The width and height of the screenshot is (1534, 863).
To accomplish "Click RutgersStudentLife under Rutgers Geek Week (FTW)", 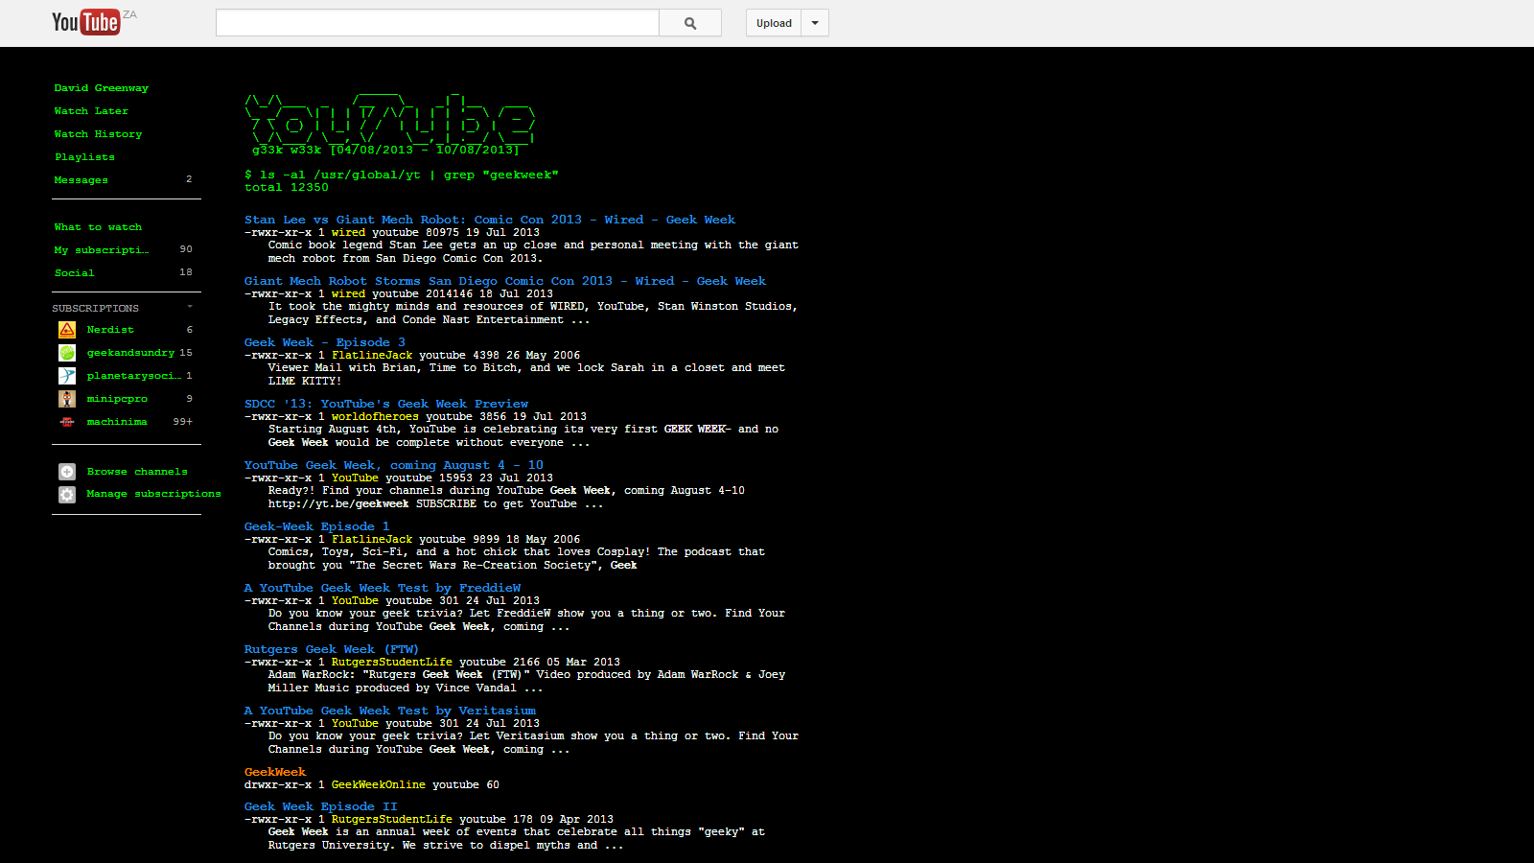I will 392,662.
